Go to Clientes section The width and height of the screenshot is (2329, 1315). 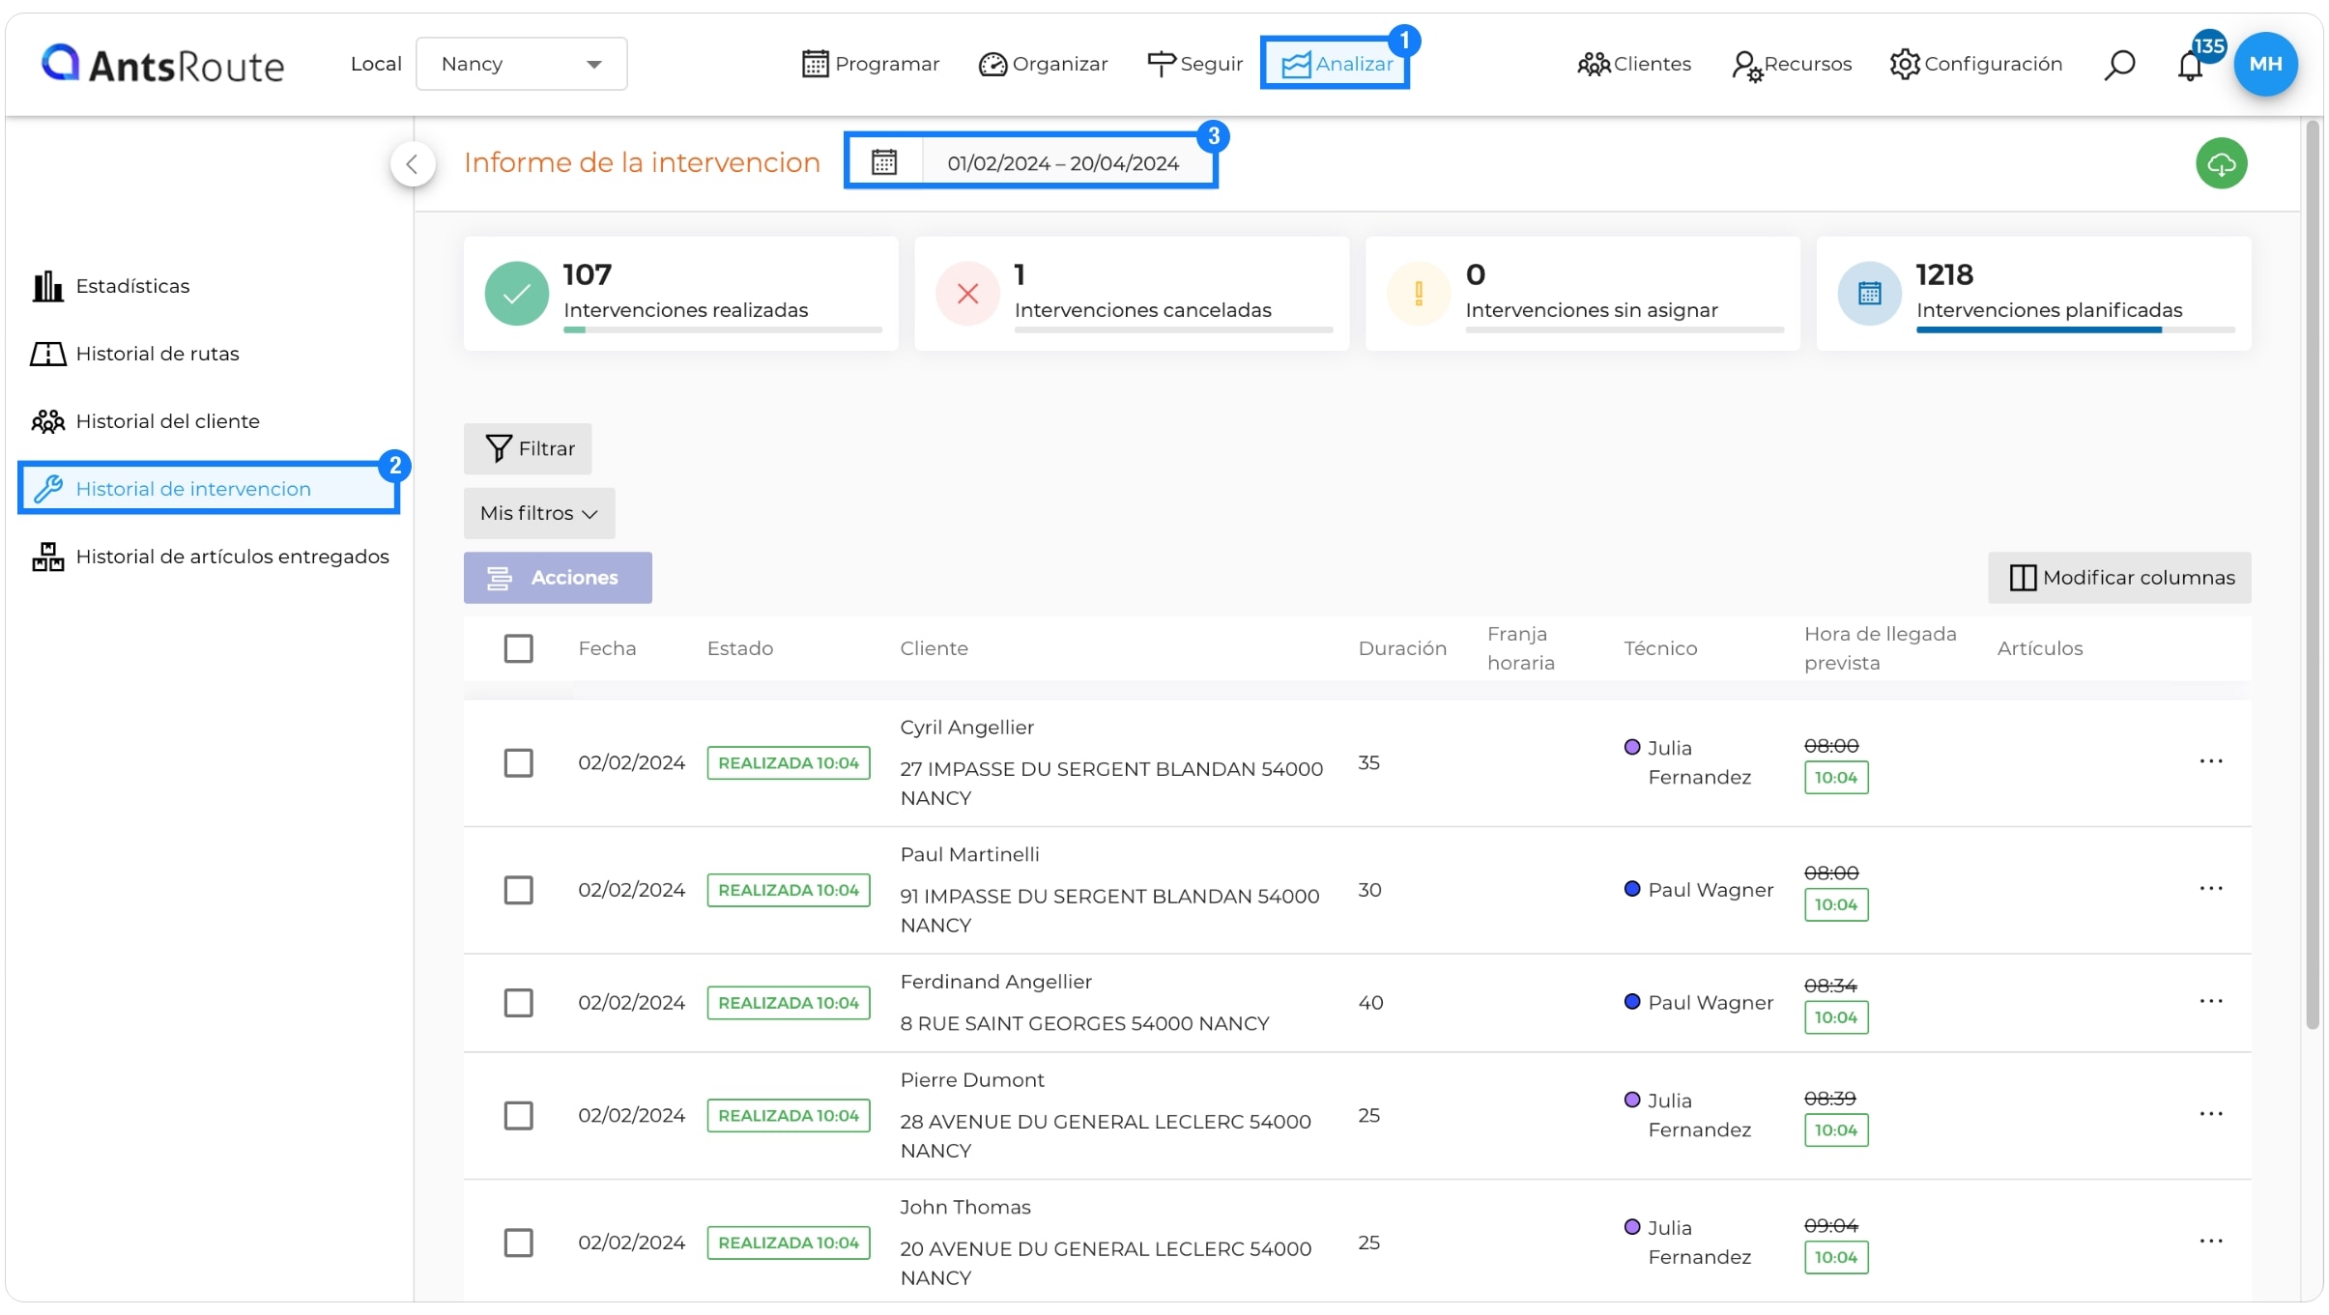[x=1634, y=64]
